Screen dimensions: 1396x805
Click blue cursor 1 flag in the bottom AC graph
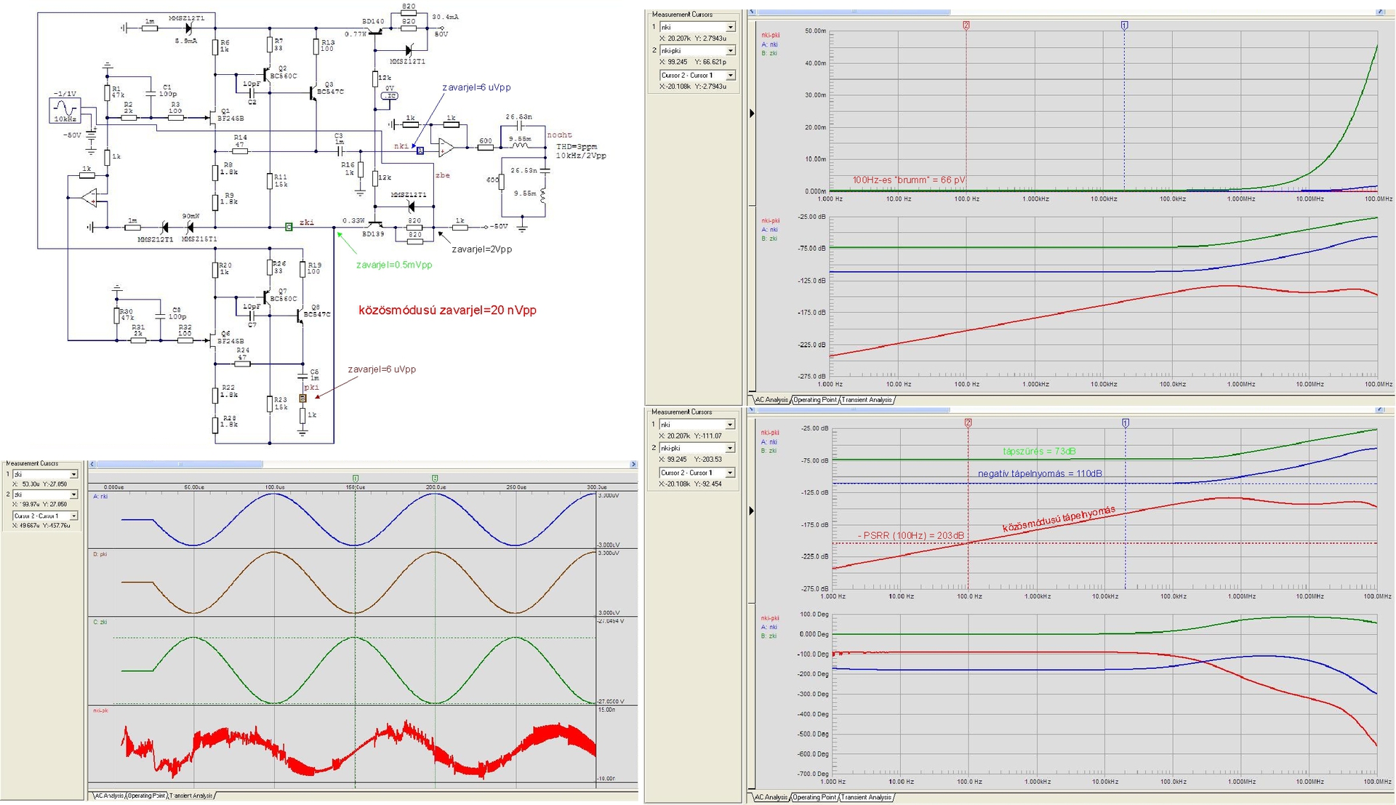1126,422
